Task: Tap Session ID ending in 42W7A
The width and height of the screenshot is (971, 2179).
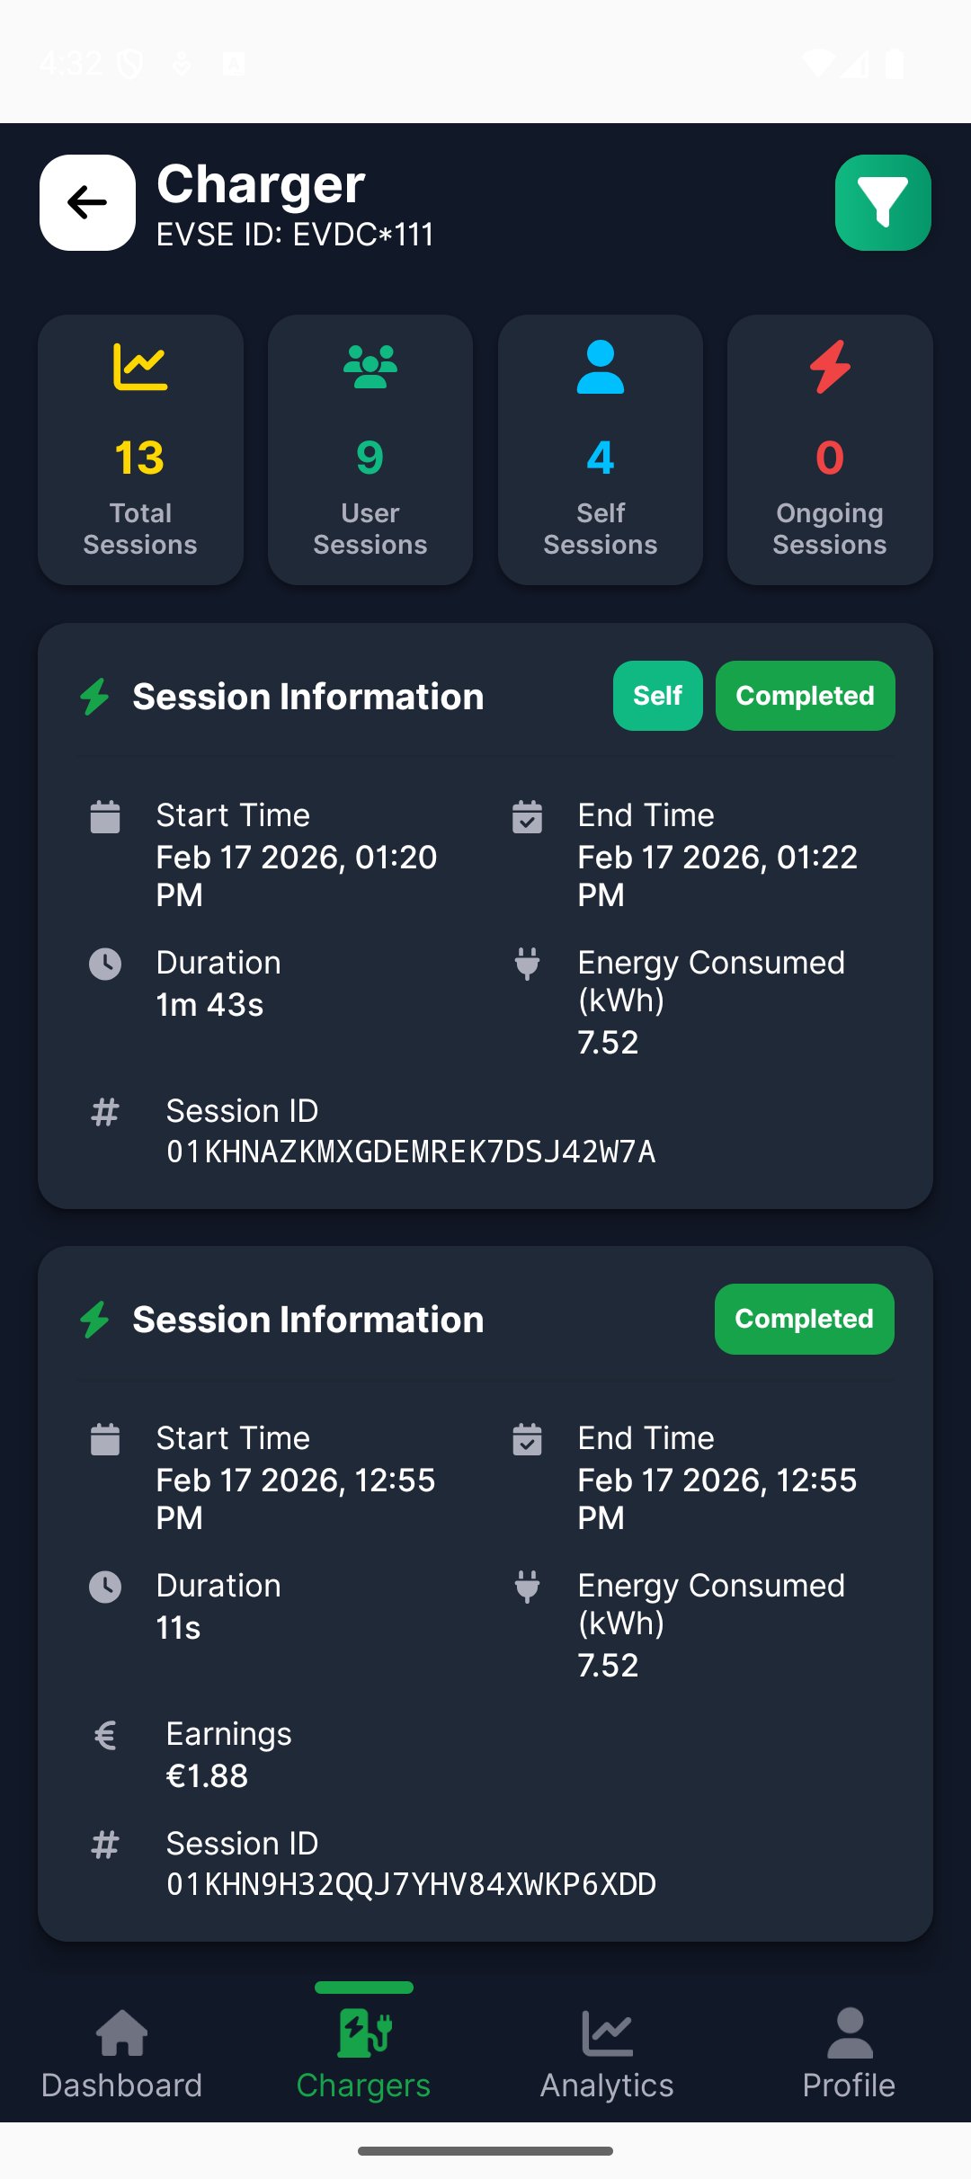Action: coord(411,1152)
